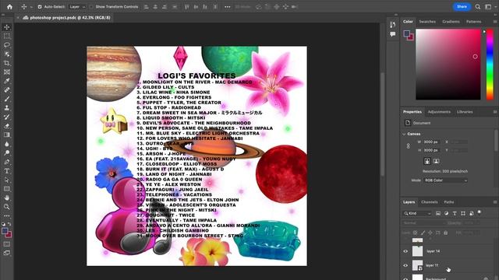Switch to the Paths tab
The height and width of the screenshot is (280, 499).
[x=449, y=202]
